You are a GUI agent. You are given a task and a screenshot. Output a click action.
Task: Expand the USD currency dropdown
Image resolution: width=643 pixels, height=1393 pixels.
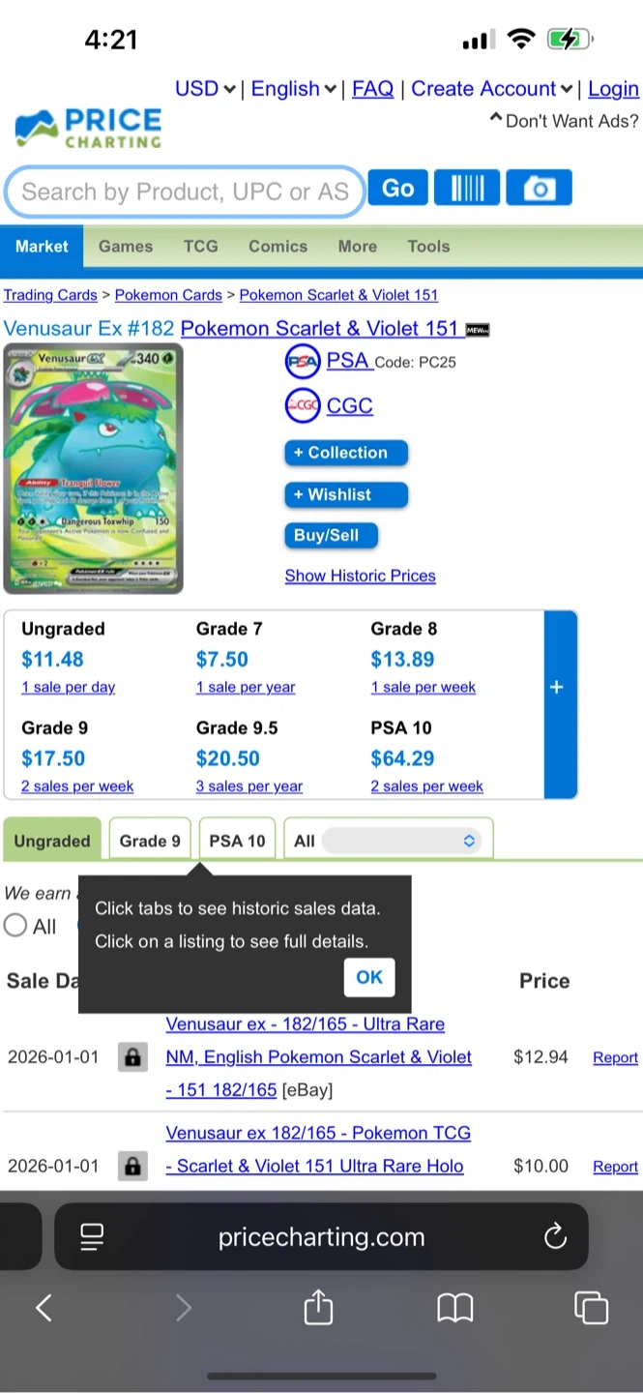coord(205,89)
